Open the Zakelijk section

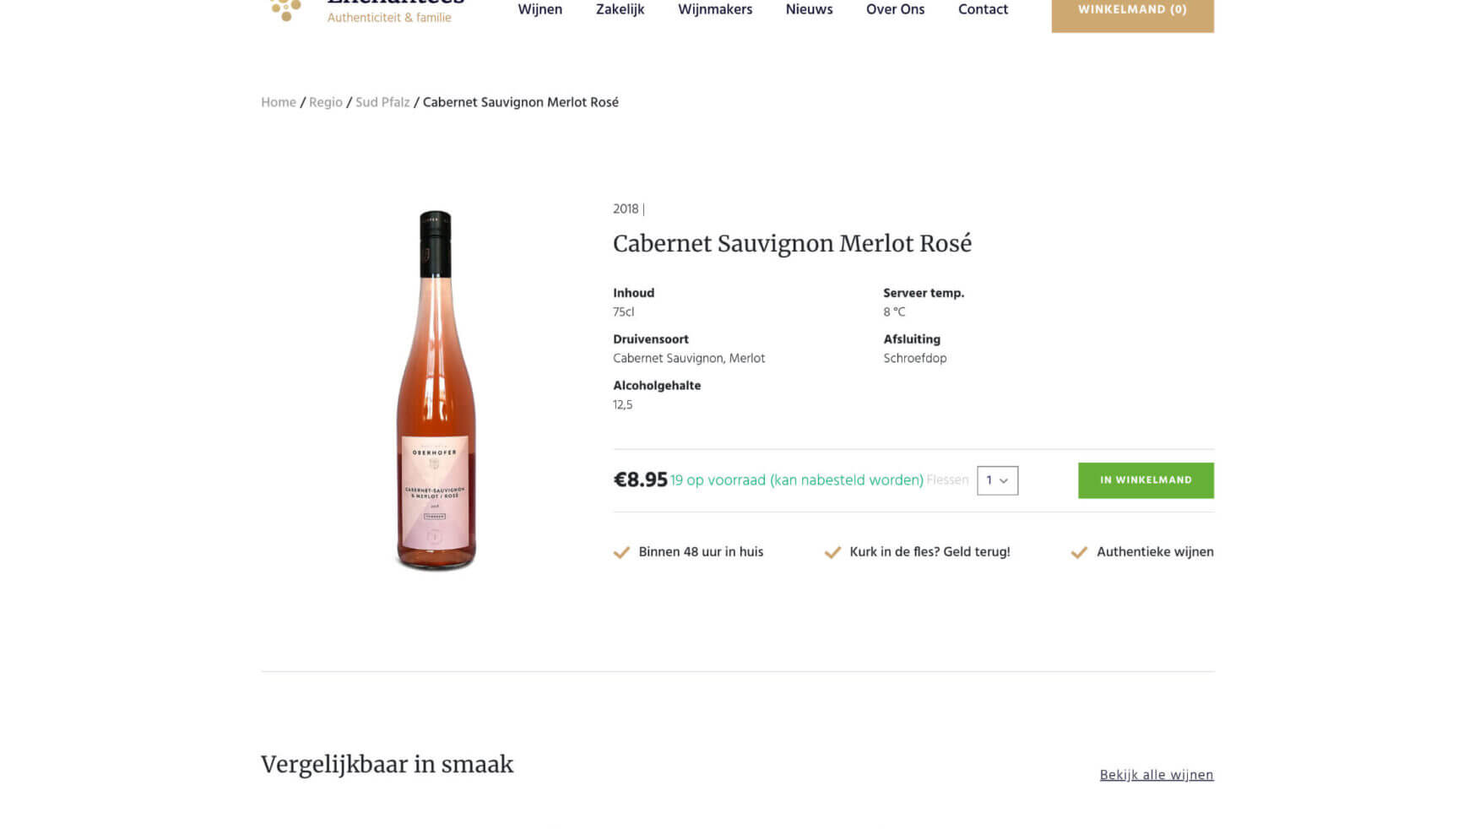click(620, 9)
